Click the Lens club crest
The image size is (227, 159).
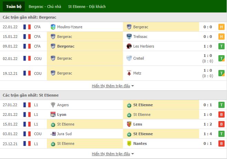click(129, 124)
